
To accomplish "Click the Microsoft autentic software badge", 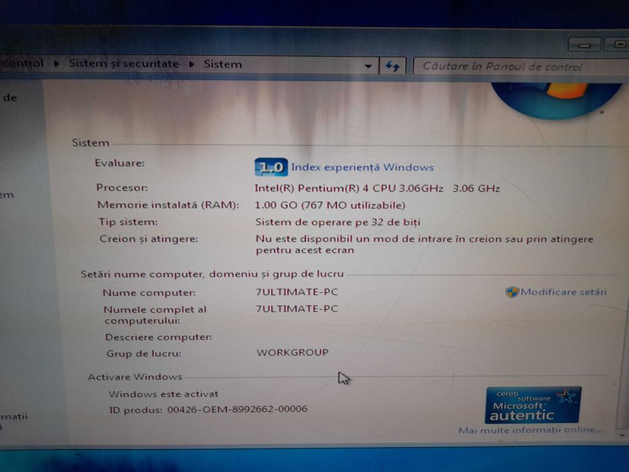I will coord(533,405).
